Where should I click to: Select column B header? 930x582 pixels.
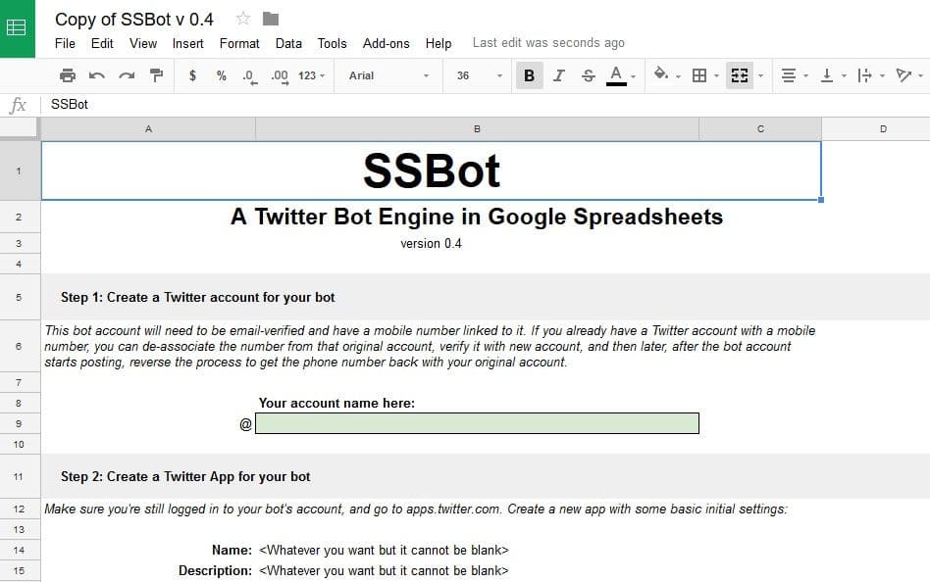[x=477, y=128]
